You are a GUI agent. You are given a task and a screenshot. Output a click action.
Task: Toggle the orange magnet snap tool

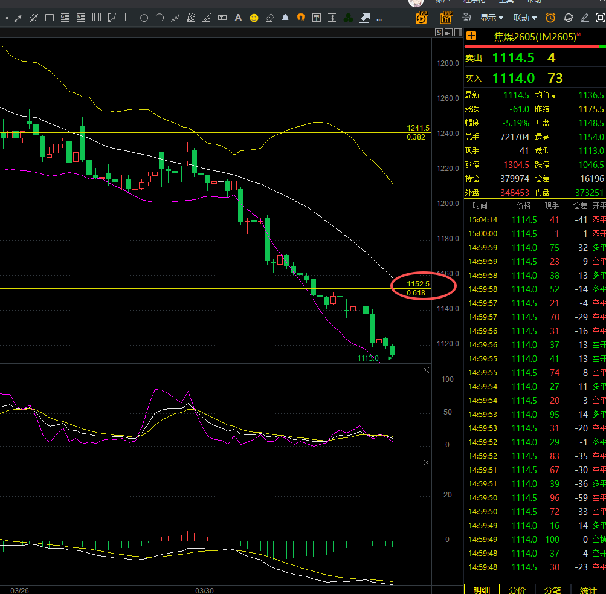[301, 18]
